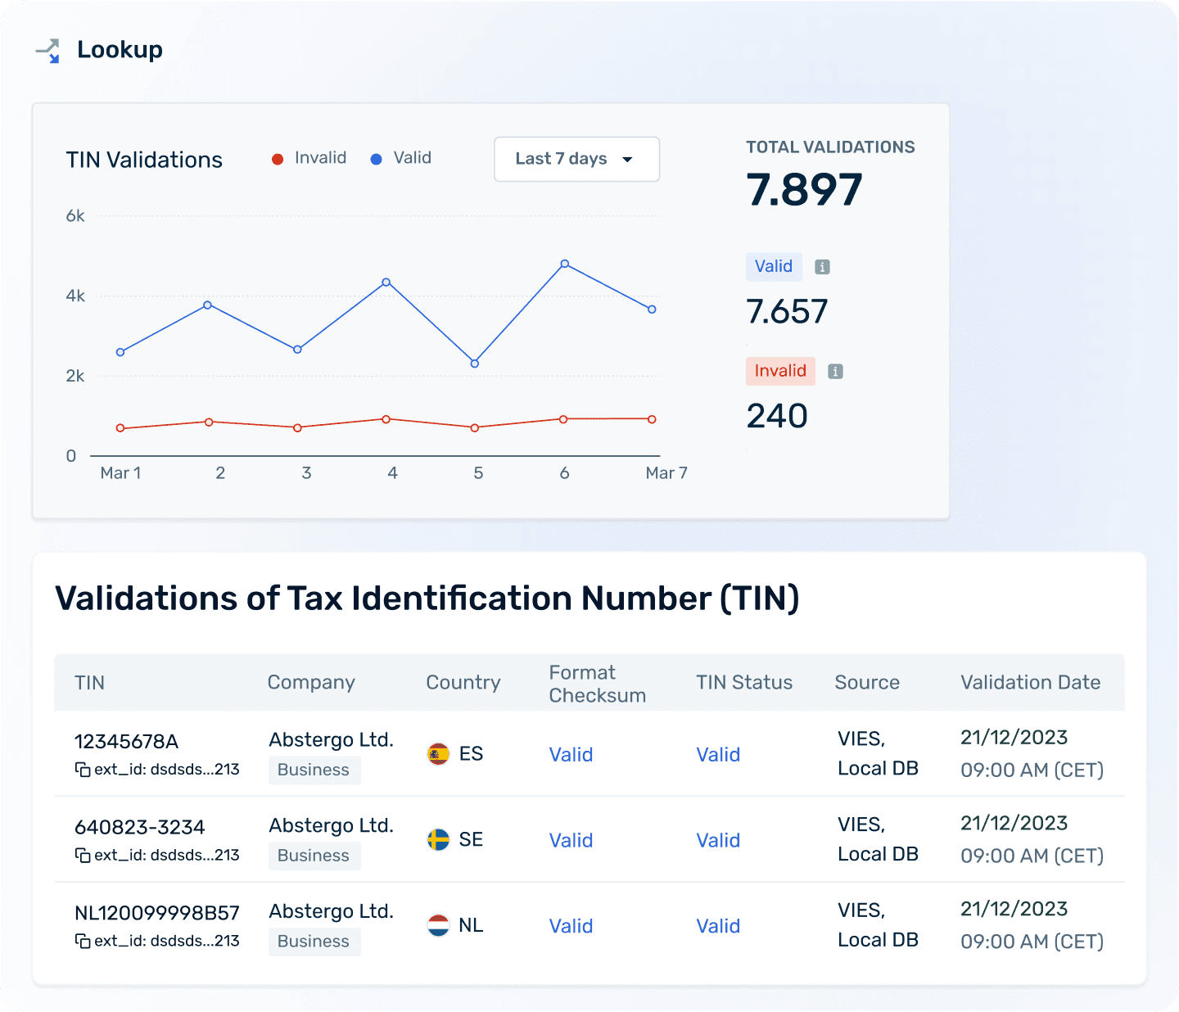Click Business tag in SE row

(x=314, y=856)
